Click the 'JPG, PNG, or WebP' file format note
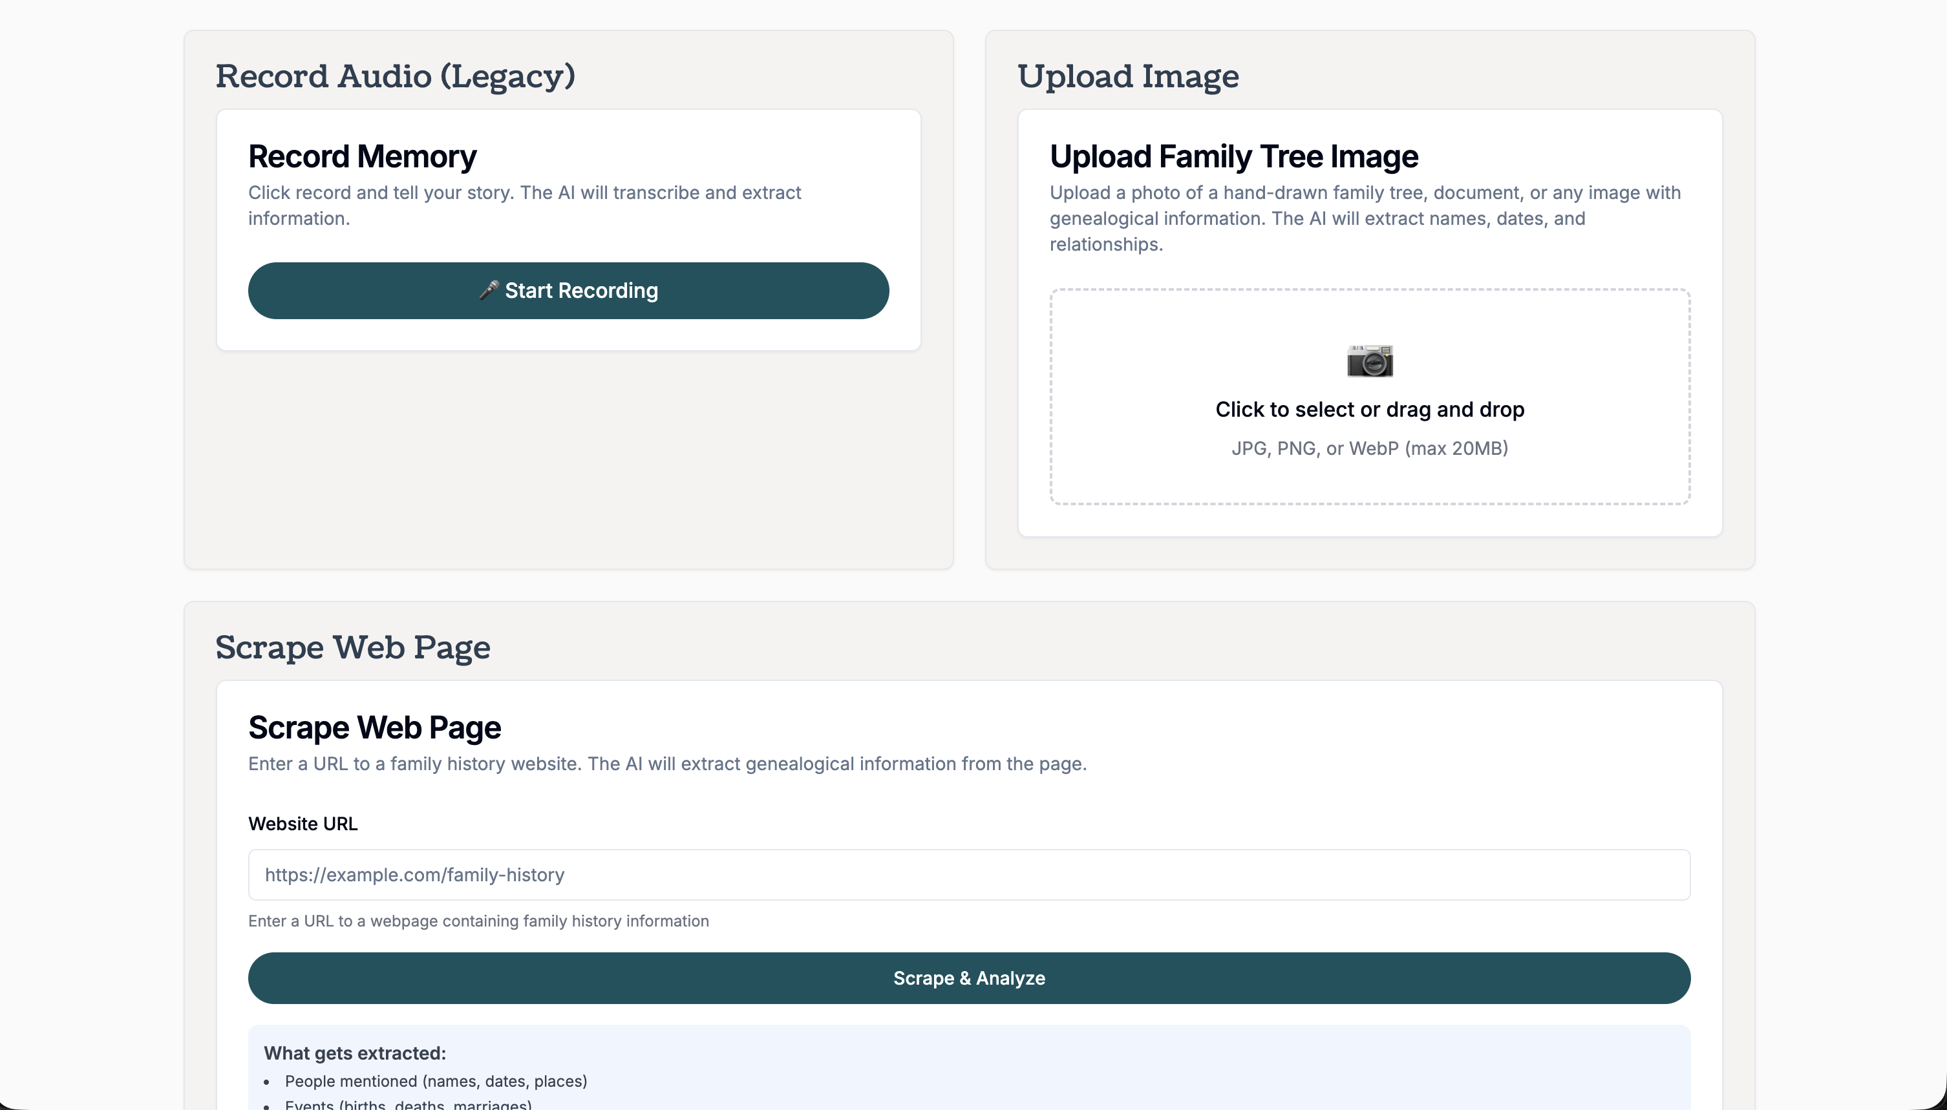Screen dimensions: 1947x1110 1369,448
